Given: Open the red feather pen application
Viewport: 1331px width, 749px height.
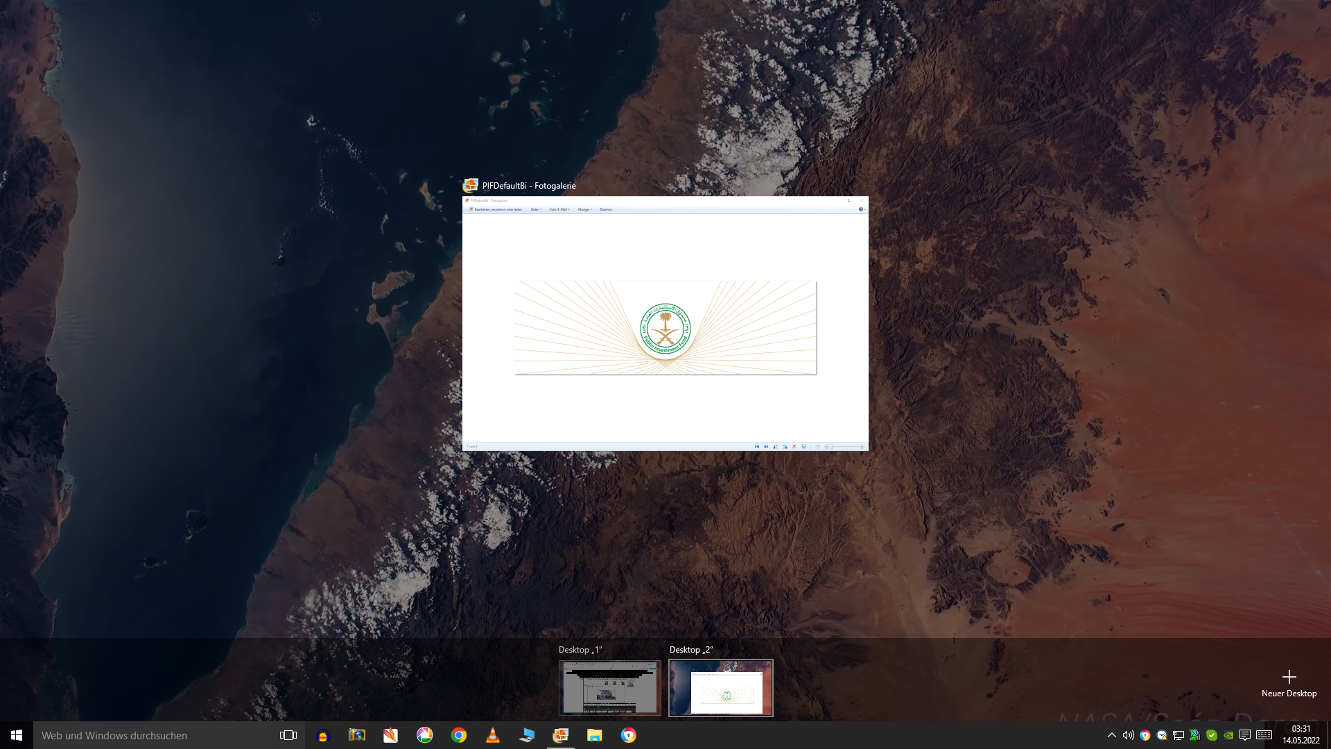Looking at the screenshot, I should pos(390,735).
